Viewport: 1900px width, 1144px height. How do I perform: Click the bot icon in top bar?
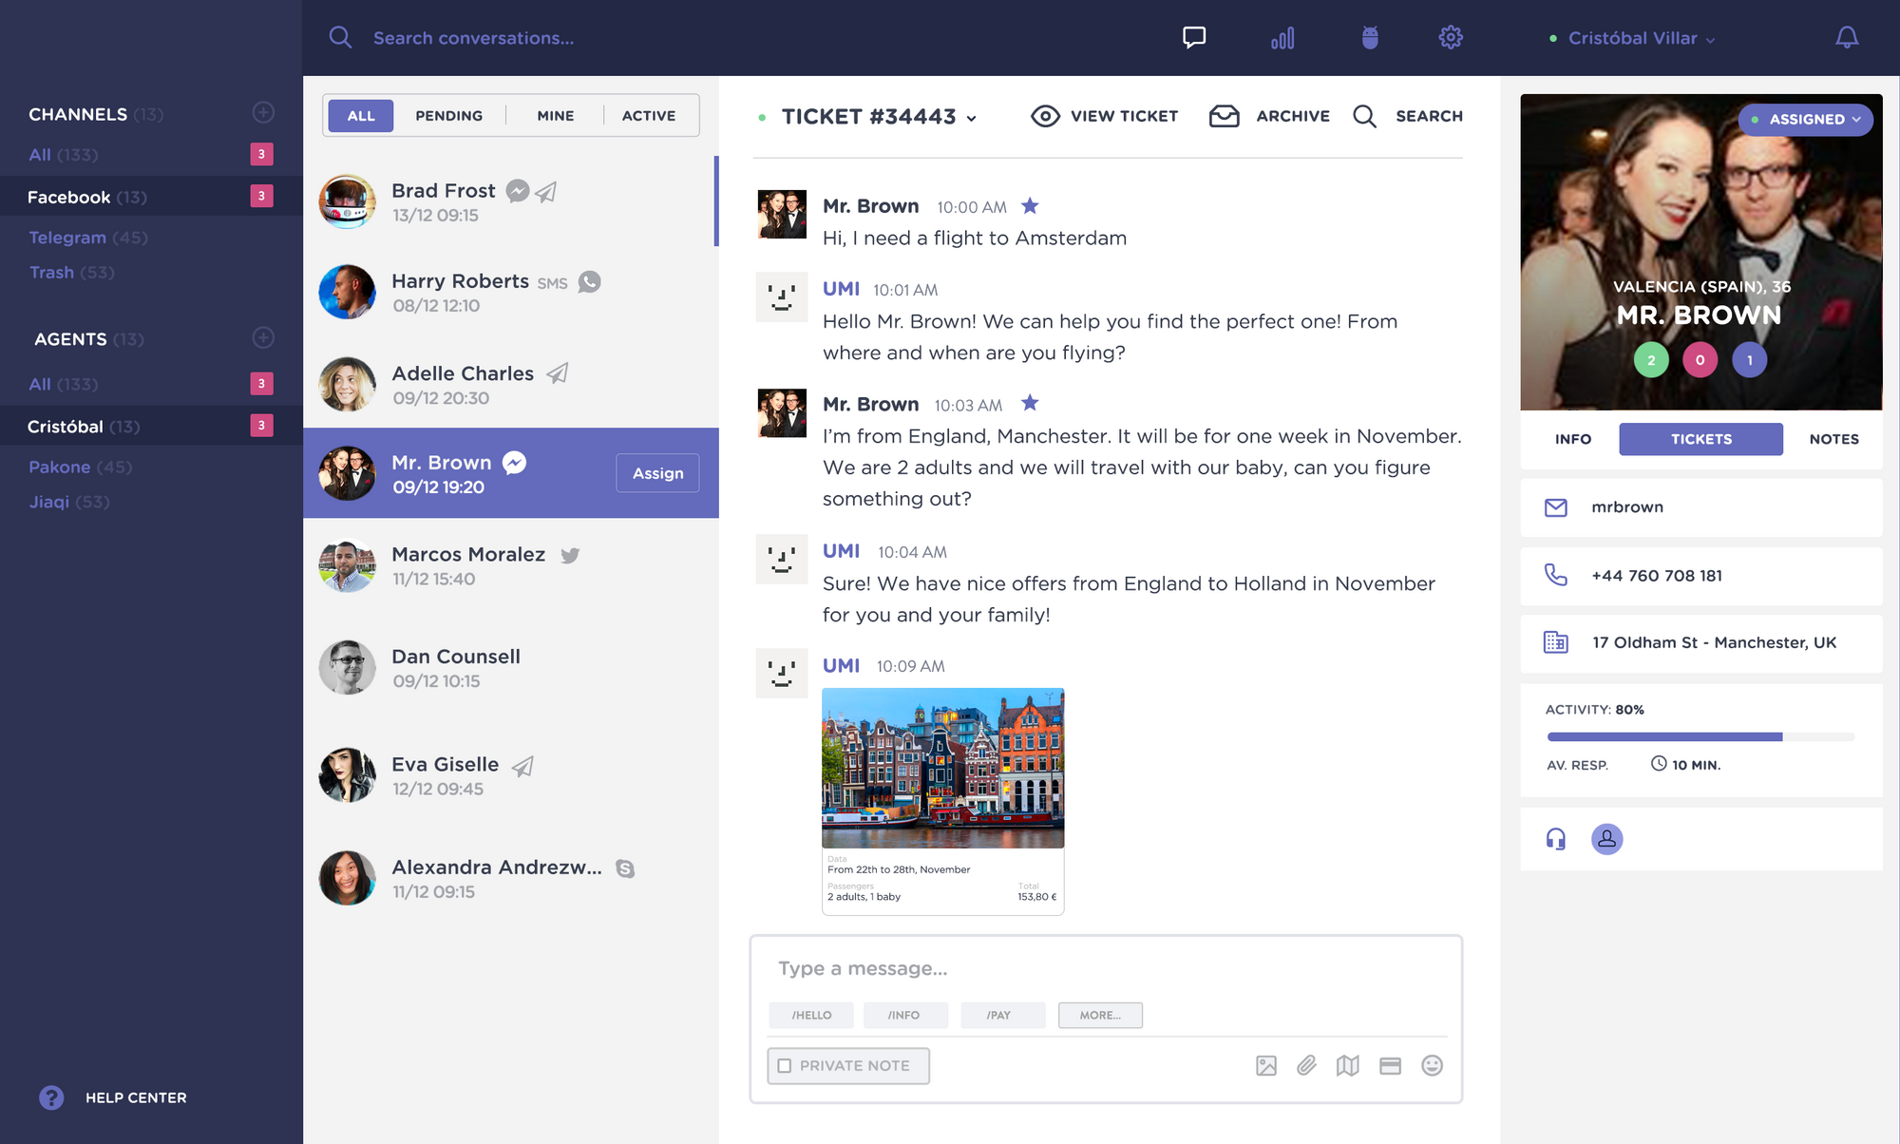tap(1369, 38)
